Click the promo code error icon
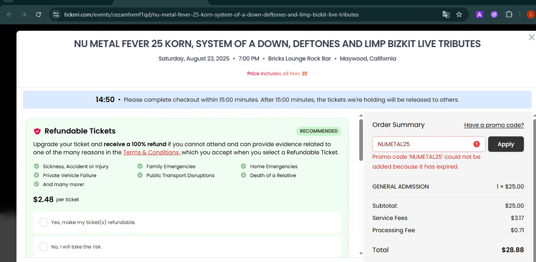 pyautogui.click(x=476, y=144)
